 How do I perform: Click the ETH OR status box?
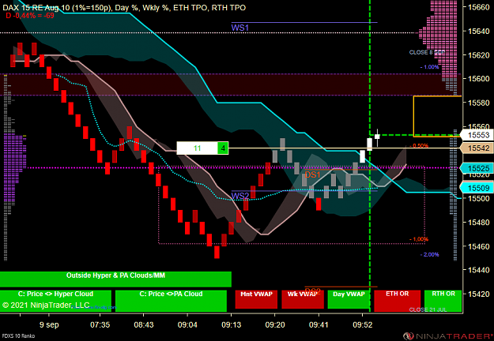(397, 301)
